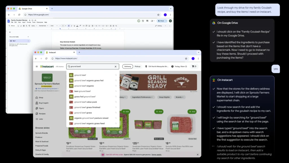Open the Arial font dropdown in Docs
Viewport: 289px width, 163px height.
pyautogui.click(x=54, y=26)
